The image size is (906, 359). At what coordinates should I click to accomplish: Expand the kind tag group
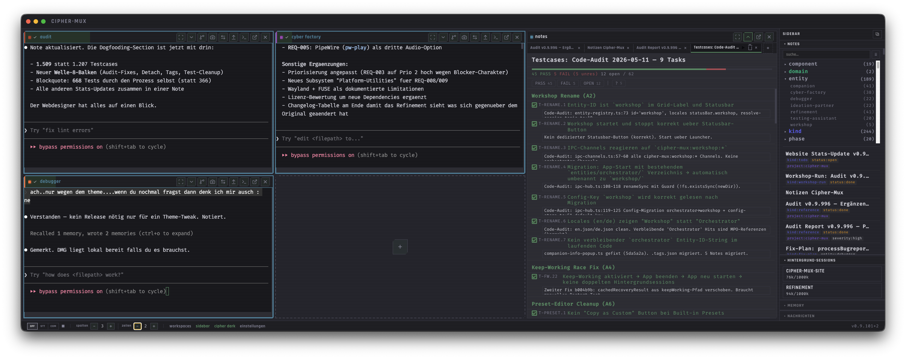(x=829, y=131)
